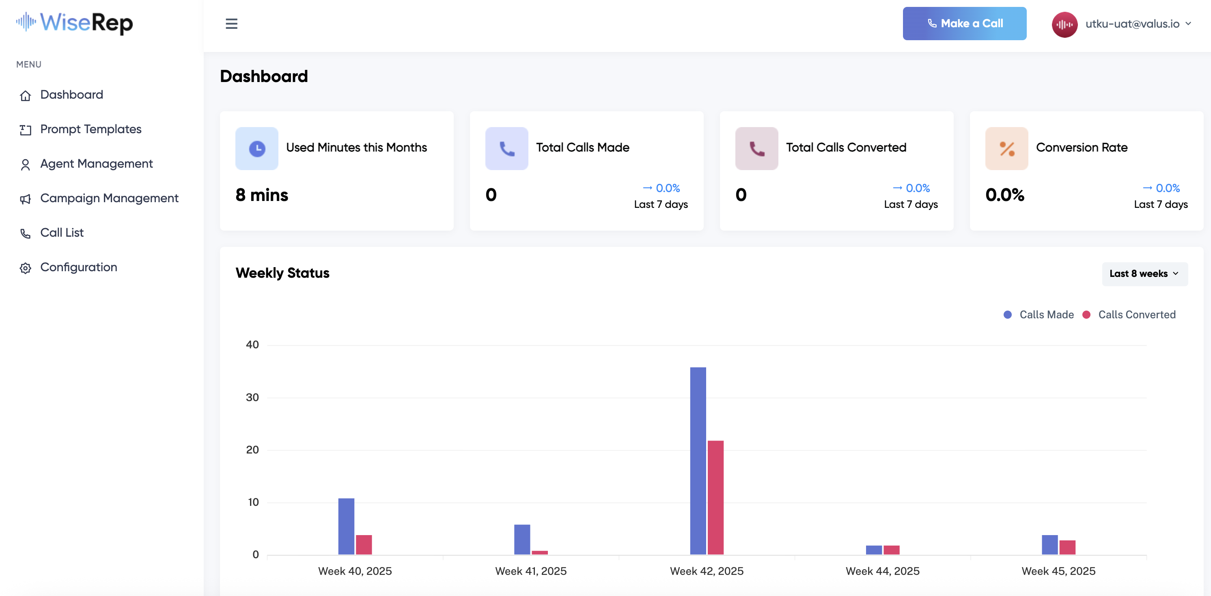Click the Total Calls Made card
Viewport: 1211px width, 596px height.
tap(587, 171)
